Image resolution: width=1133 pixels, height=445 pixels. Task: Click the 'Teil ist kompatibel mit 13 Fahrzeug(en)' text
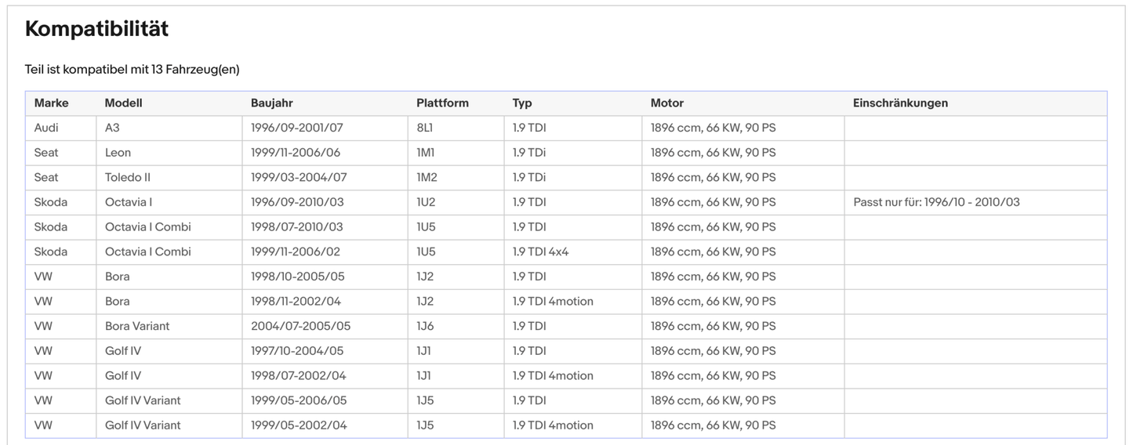132,70
